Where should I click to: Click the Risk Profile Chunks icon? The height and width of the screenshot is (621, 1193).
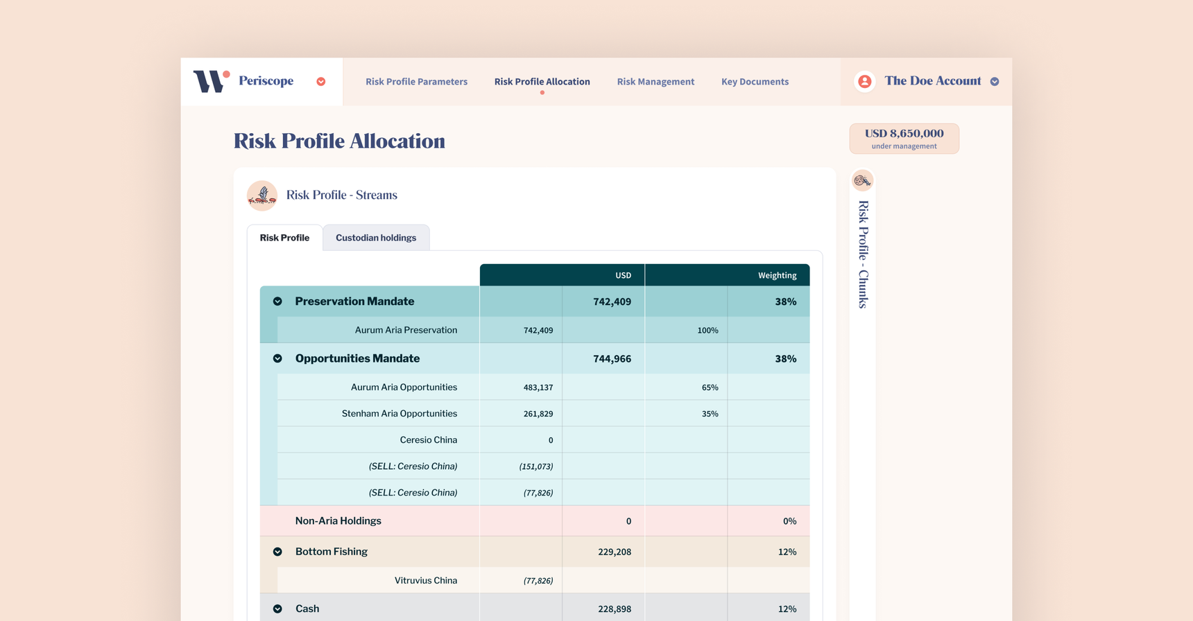862,181
